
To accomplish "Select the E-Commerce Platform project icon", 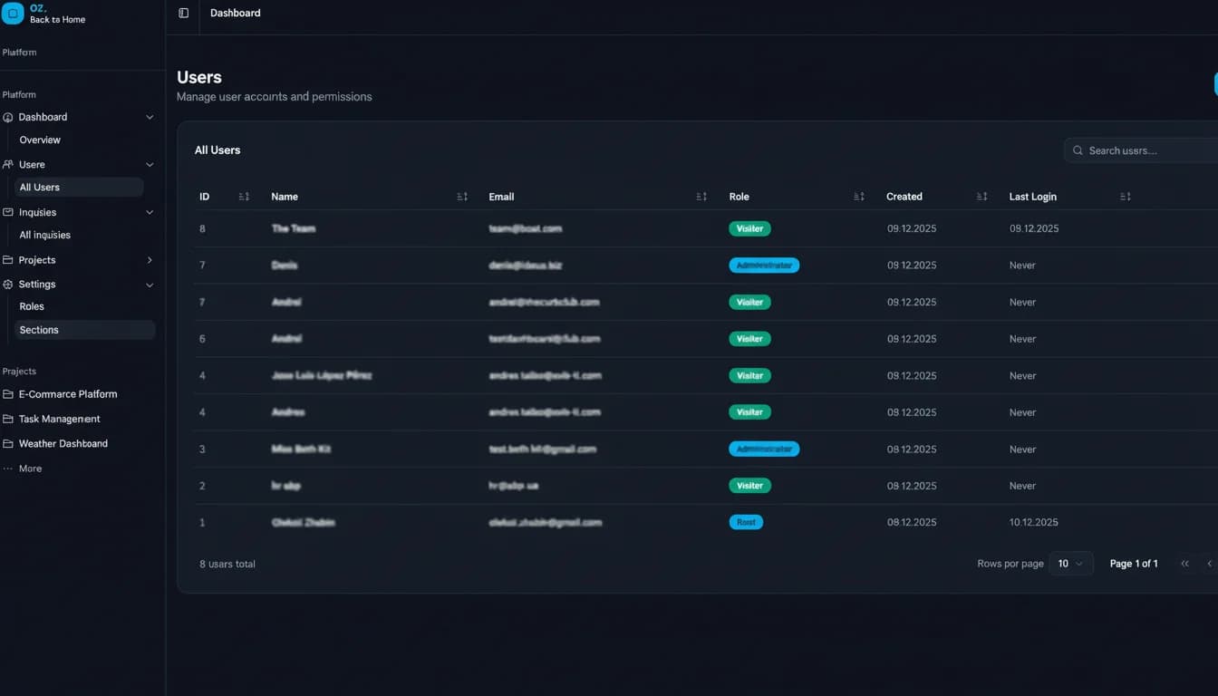I will click(x=9, y=394).
